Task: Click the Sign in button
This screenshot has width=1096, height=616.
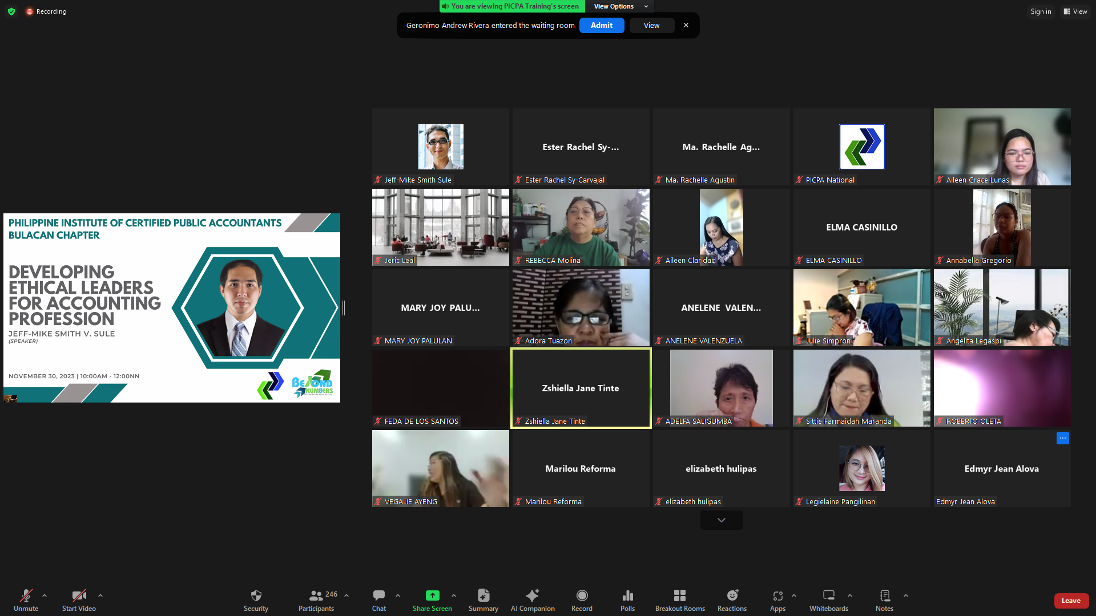Action: coord(1041,11)
